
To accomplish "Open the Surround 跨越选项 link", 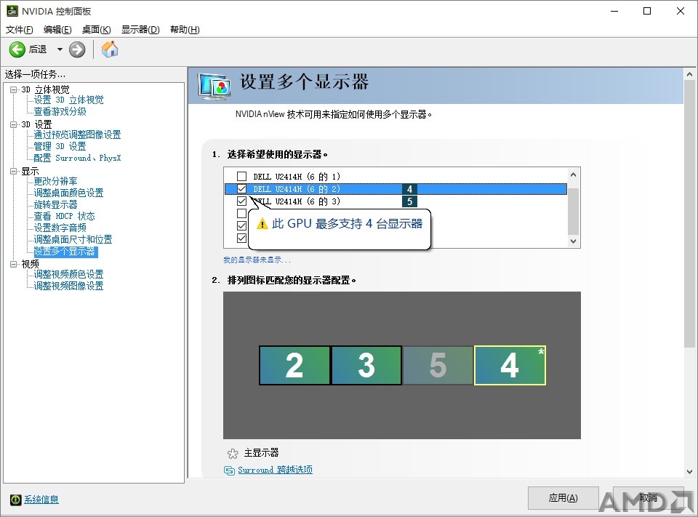I will coord(275,470).
